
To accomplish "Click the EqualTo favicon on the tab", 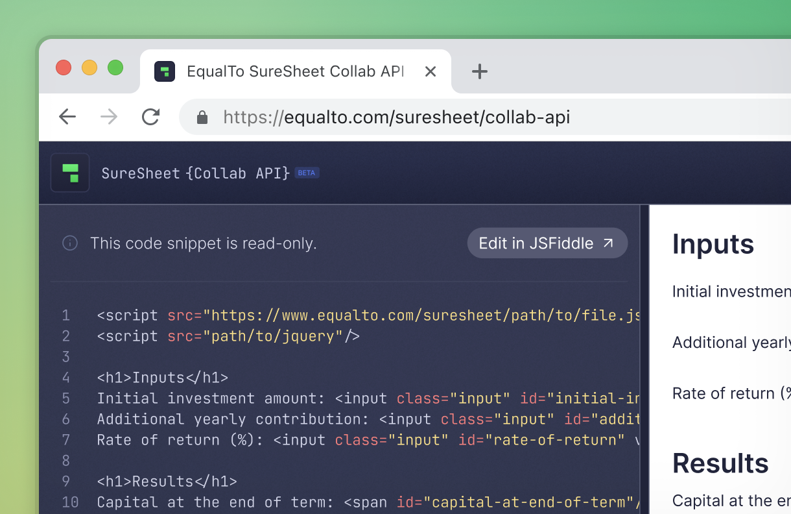I will 165,71.
